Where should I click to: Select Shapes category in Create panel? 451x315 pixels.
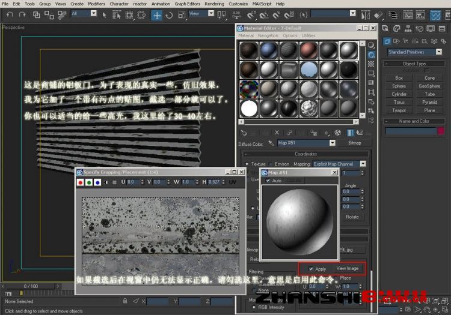[396, 41]
